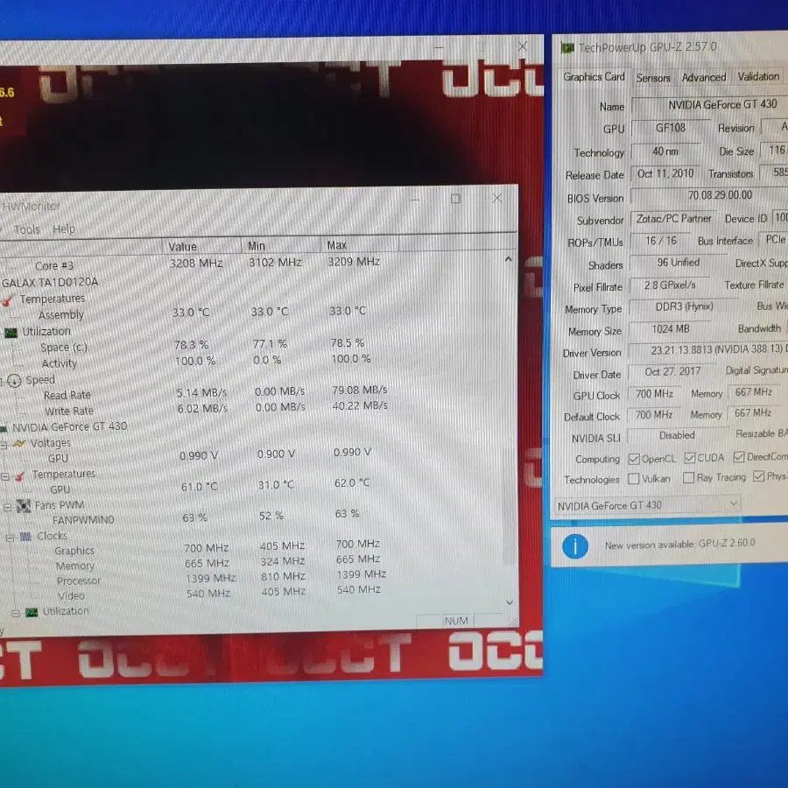The image size is (788, 788).
Task: Click the GPU-Z application icon in title bar
Action: point(567,48)
